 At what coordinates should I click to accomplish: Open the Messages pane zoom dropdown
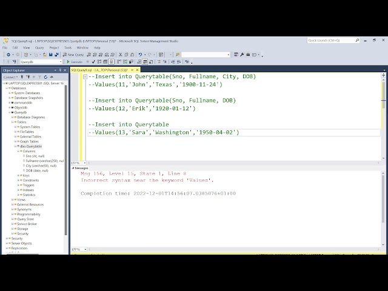tap(85, 249)
